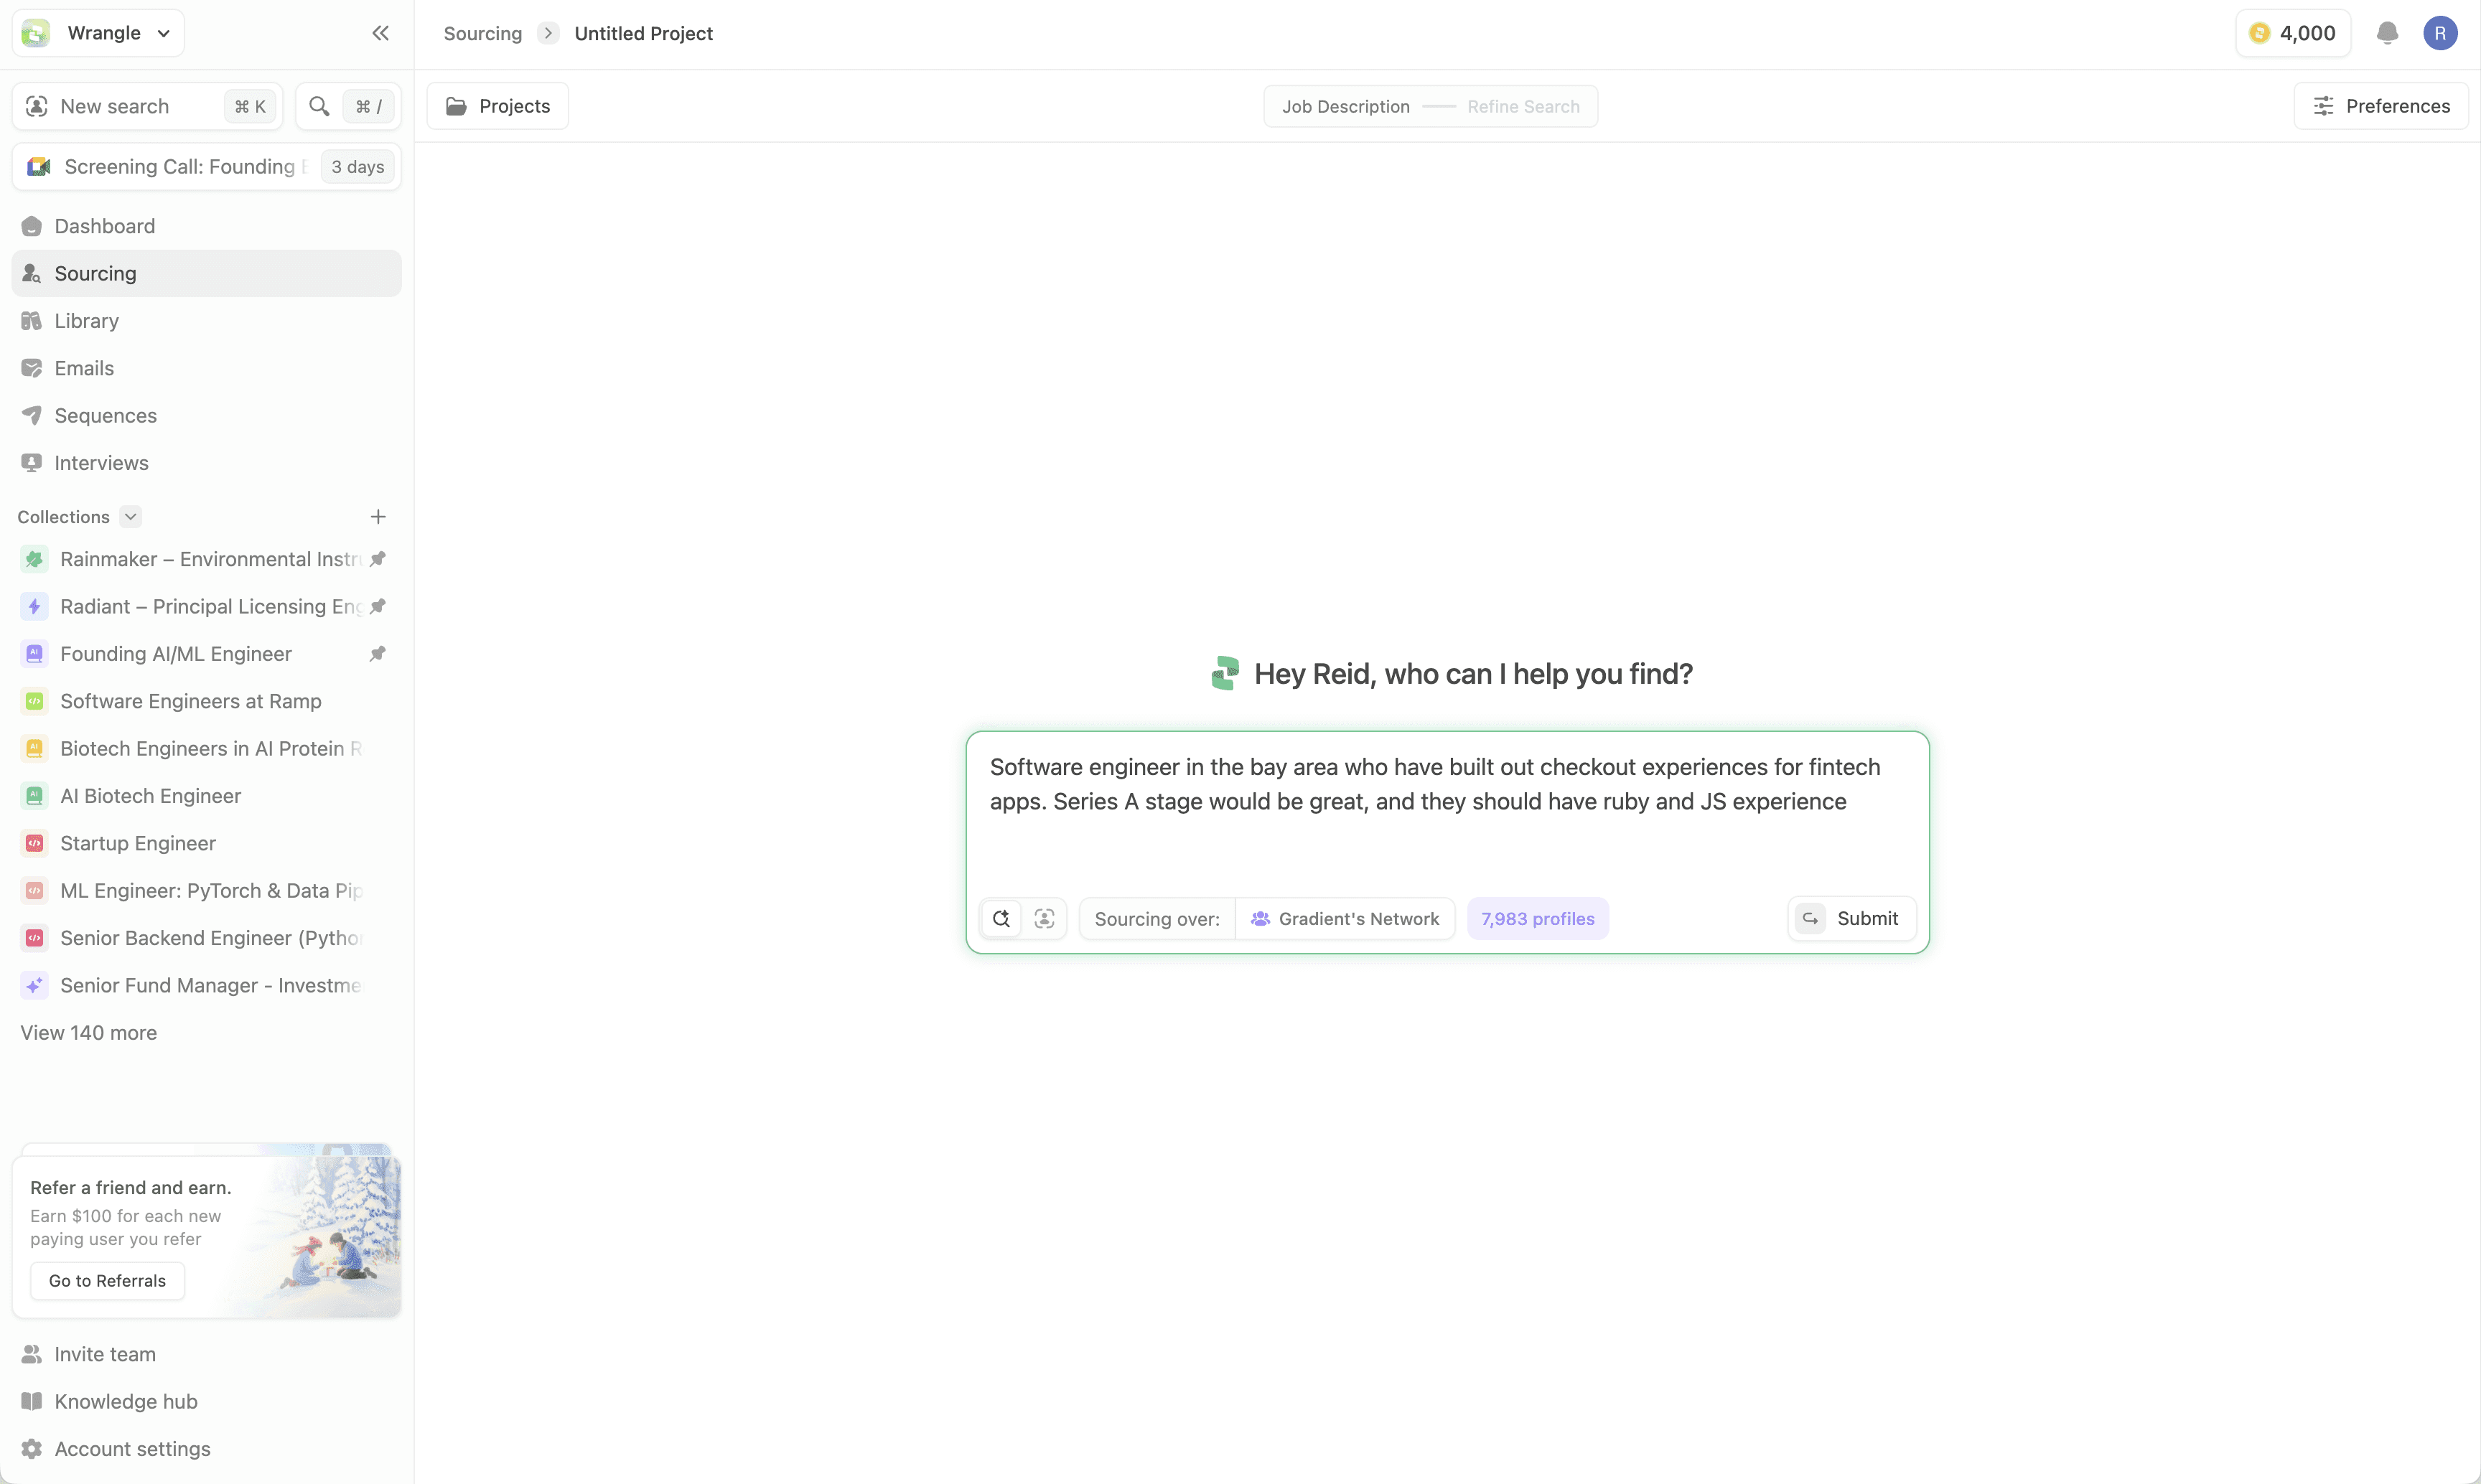Viewport: 2481px width, 1484px height.
Task: Add a new collection with plus icon
Action: tap(377, 517)
